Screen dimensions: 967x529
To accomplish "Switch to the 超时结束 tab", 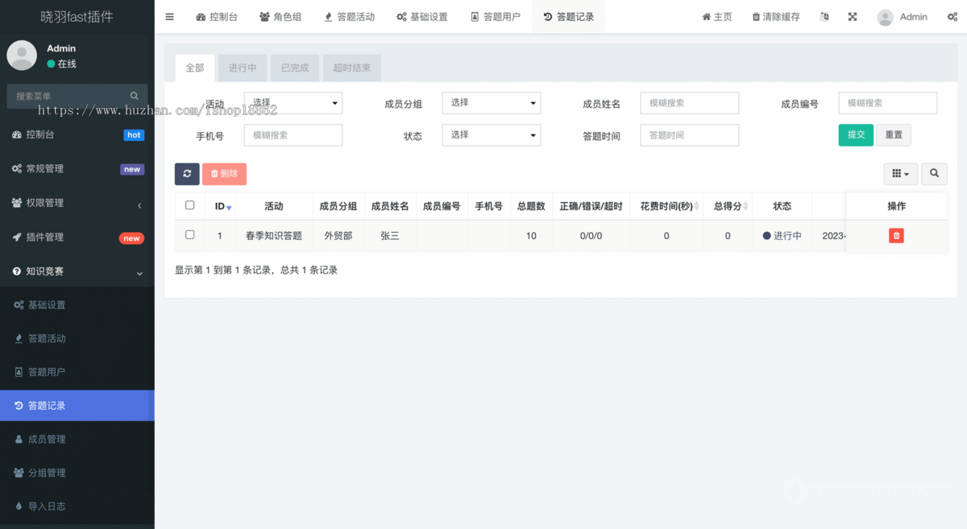I will (351, 68).
